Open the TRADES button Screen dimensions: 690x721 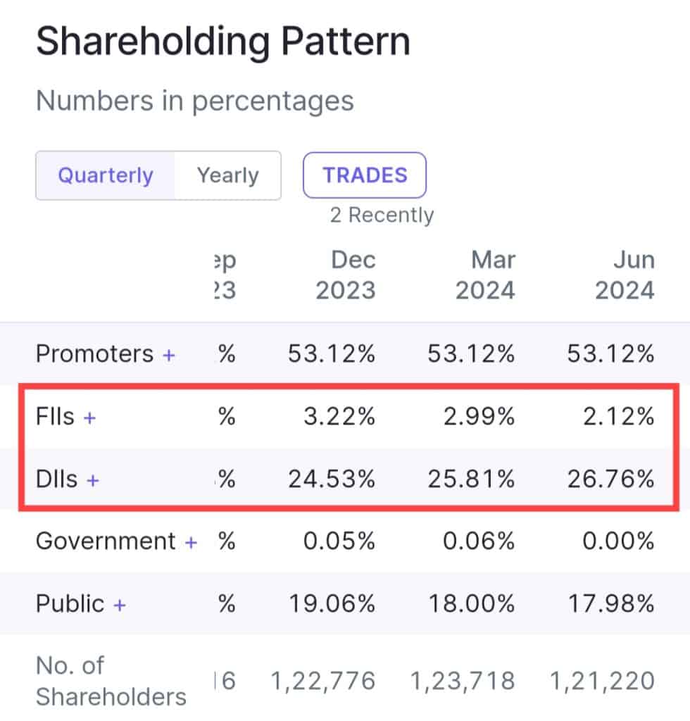(x=365, y=175)
